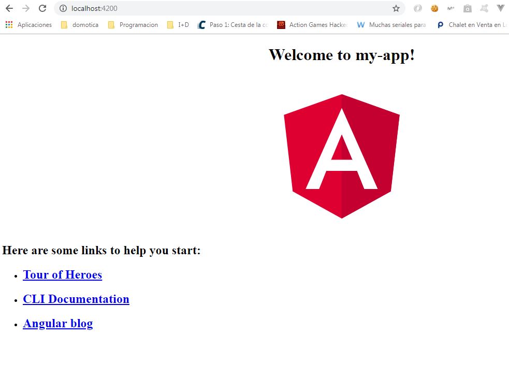Open the I+D bookmarks folder

click(x=178, y=25)
